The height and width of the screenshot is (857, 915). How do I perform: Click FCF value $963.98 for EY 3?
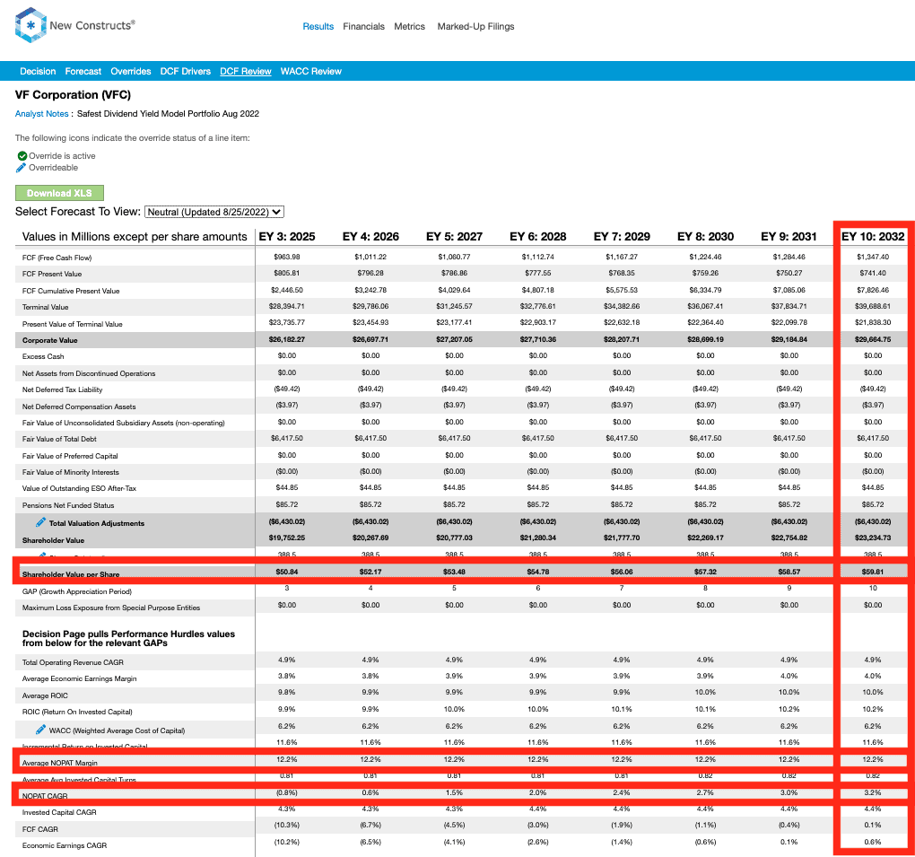pos(287,257)
